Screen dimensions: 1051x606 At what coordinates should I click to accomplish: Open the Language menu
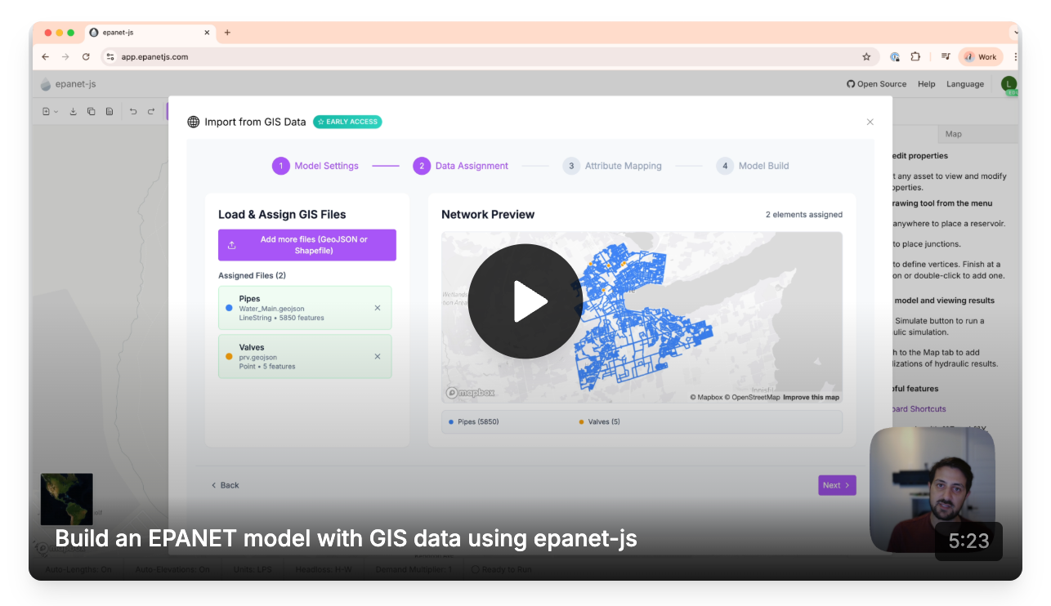pyautogui.click(x=965, y=84)
